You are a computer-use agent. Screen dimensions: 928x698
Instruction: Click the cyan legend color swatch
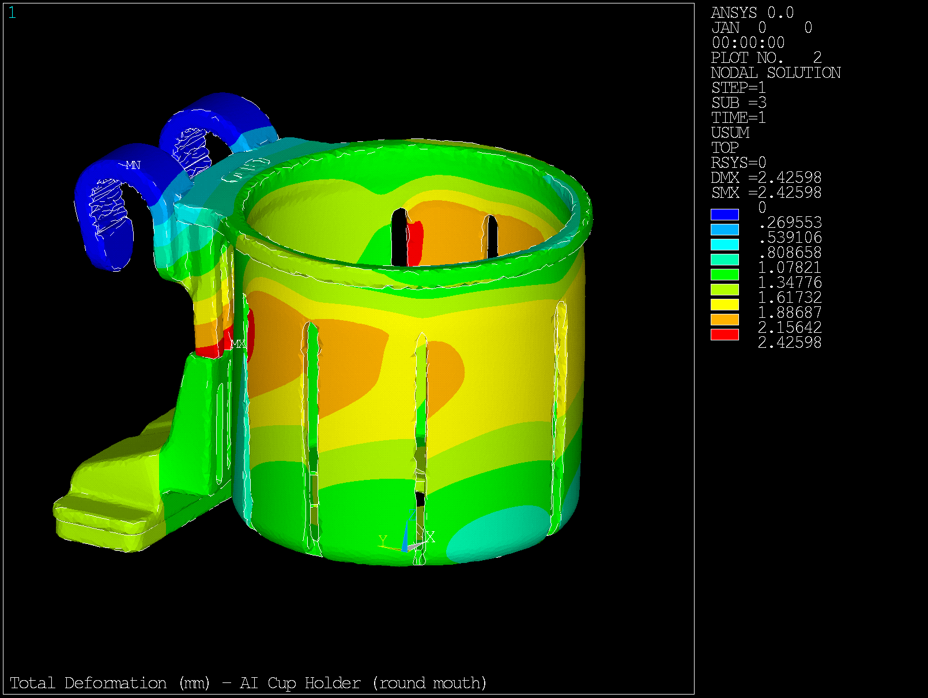[x=725, y=245]
